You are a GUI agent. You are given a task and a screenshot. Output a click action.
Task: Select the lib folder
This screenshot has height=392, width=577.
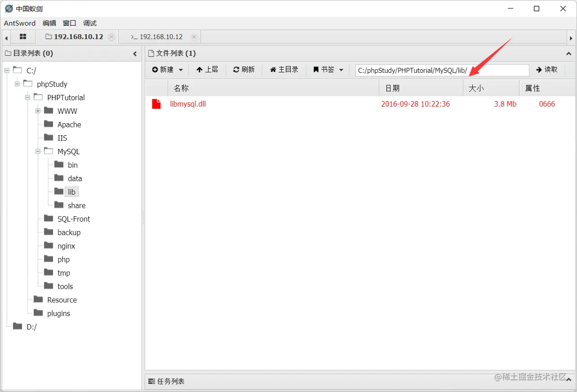(72, 192)
